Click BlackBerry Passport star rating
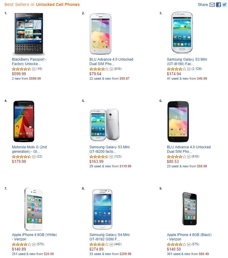The image size is (228, 258). click(21, 69)
